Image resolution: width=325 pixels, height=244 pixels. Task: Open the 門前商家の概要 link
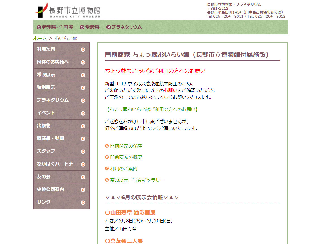(126, 157)
